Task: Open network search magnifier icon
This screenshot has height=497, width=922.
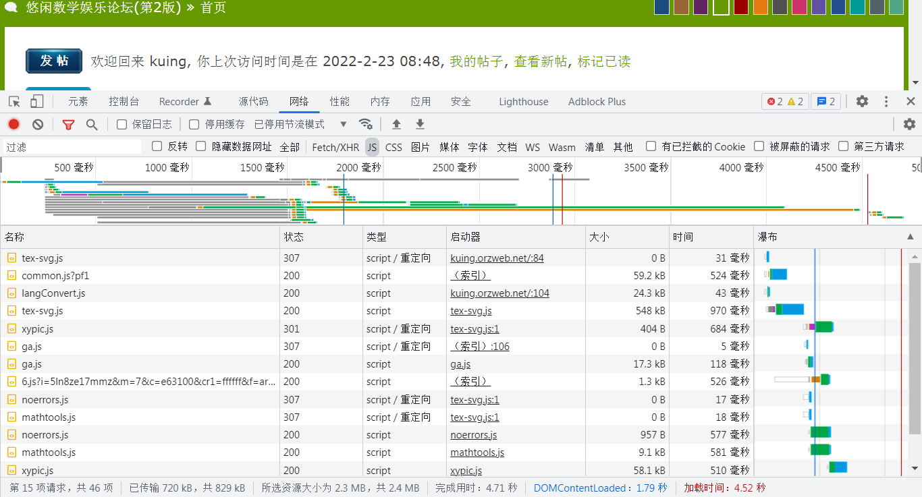Action: click(91, 124)
